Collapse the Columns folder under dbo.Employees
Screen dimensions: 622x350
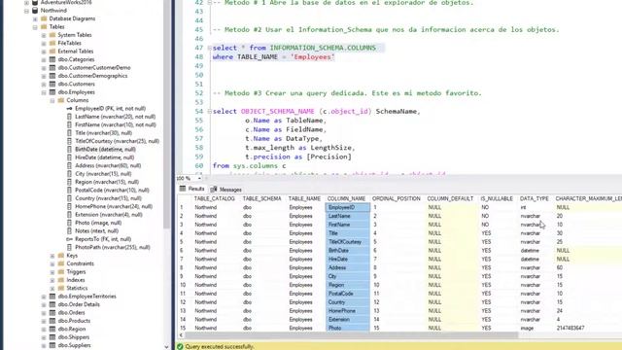(x=52, y=100)
